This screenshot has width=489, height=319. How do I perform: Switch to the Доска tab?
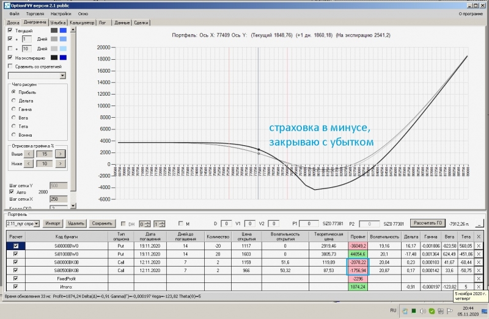[x=13, y=23]
